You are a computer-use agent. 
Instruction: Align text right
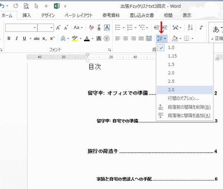coord(133,38)
